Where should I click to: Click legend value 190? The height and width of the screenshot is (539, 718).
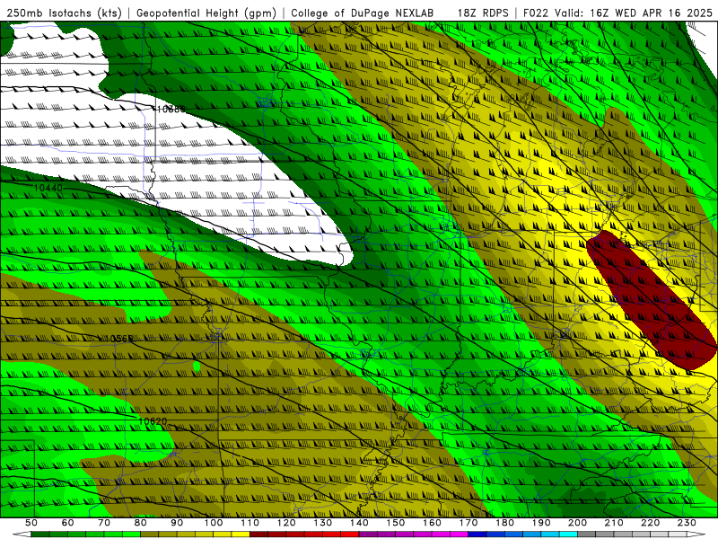(541, 523)
